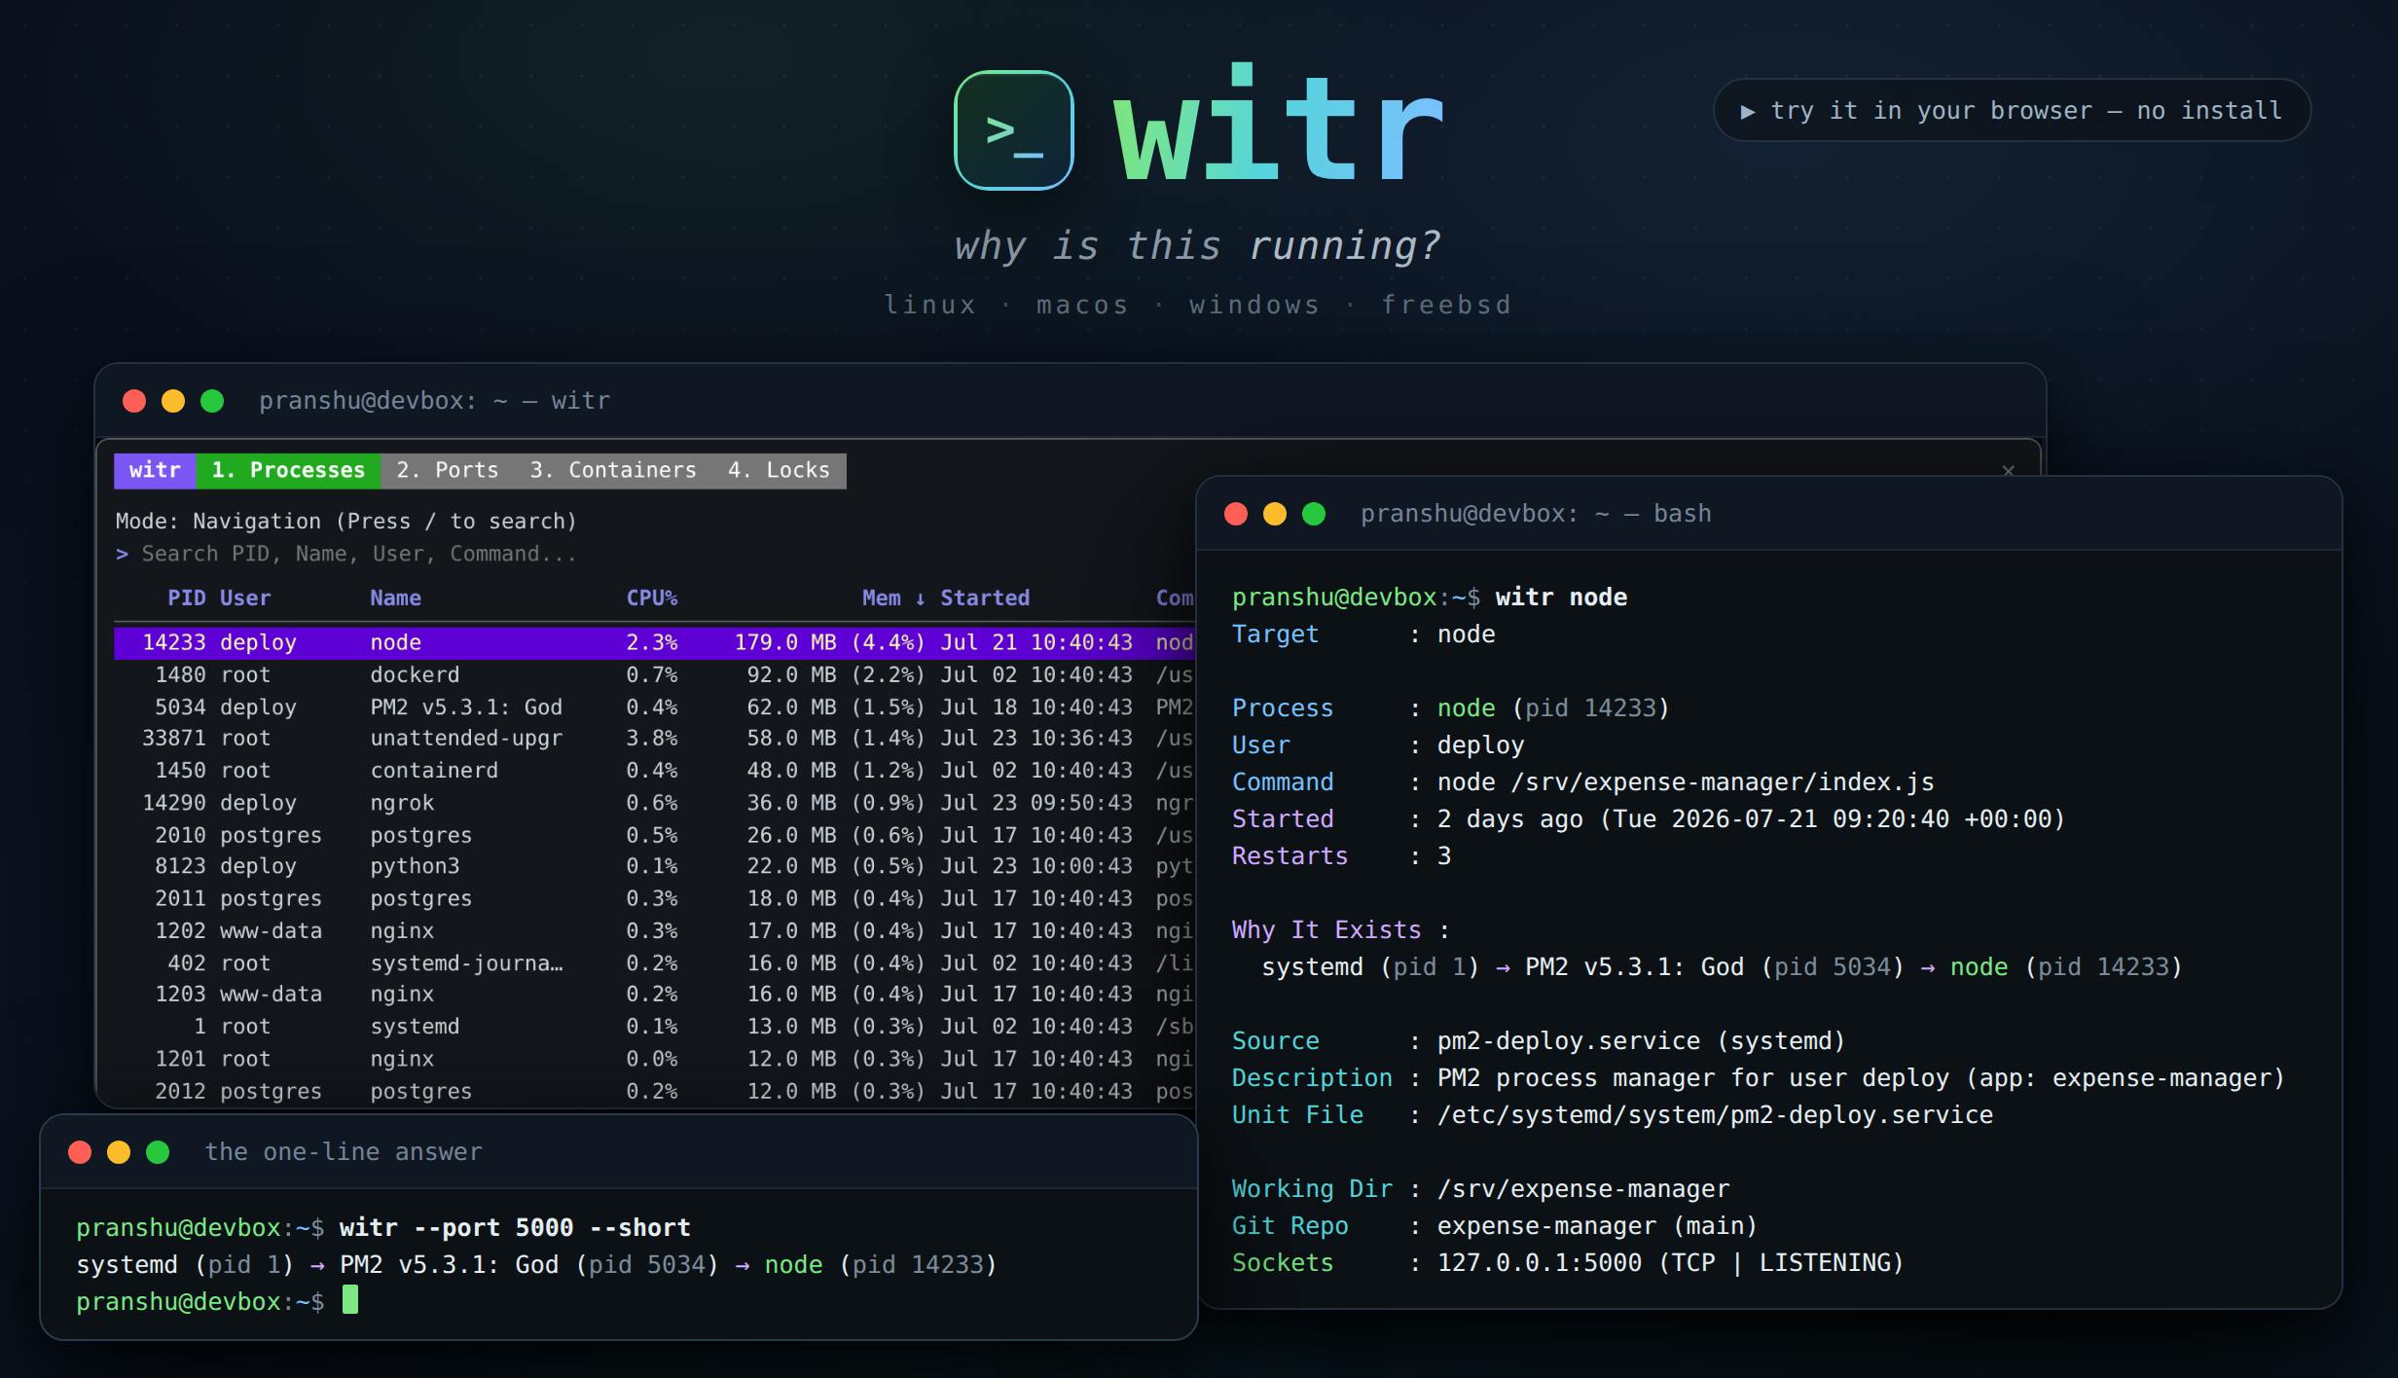Select the Locks tab

click(x=779, y=471)
